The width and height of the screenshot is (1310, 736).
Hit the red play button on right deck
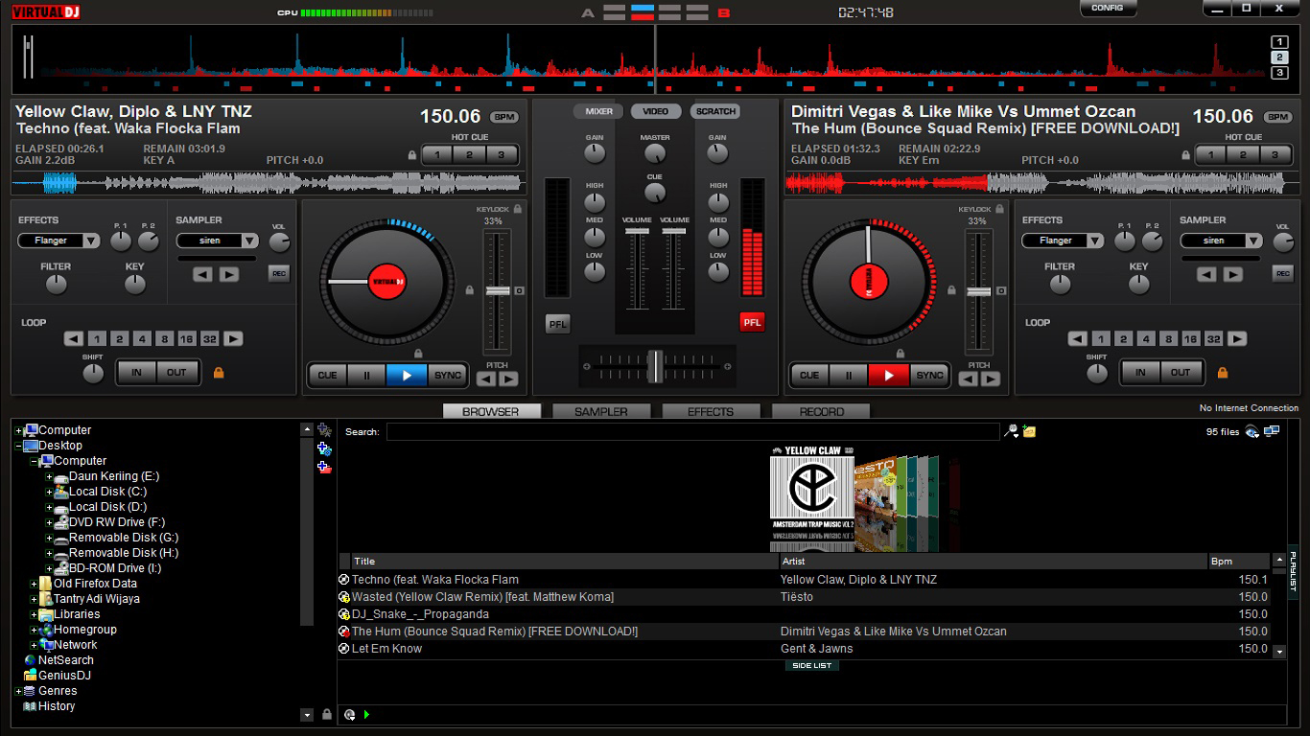click(x=889, y=376)
